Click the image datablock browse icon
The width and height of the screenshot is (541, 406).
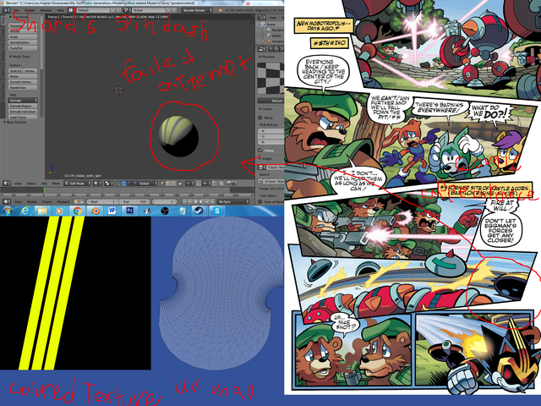[x=261, y=167]
